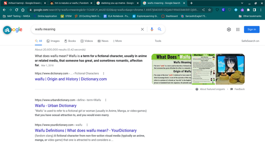This screenshot has height=148, width=265.
Task: Open the Google apps grid
Action: (238, 30)
